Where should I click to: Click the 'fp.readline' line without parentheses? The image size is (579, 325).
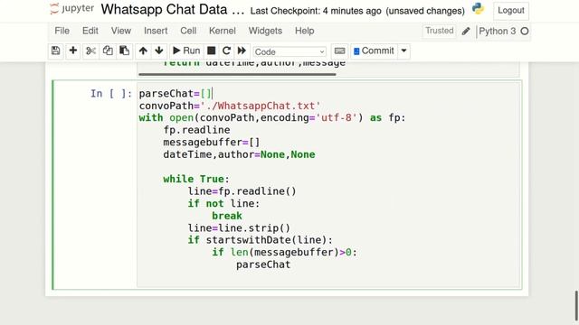click(196, 130)
